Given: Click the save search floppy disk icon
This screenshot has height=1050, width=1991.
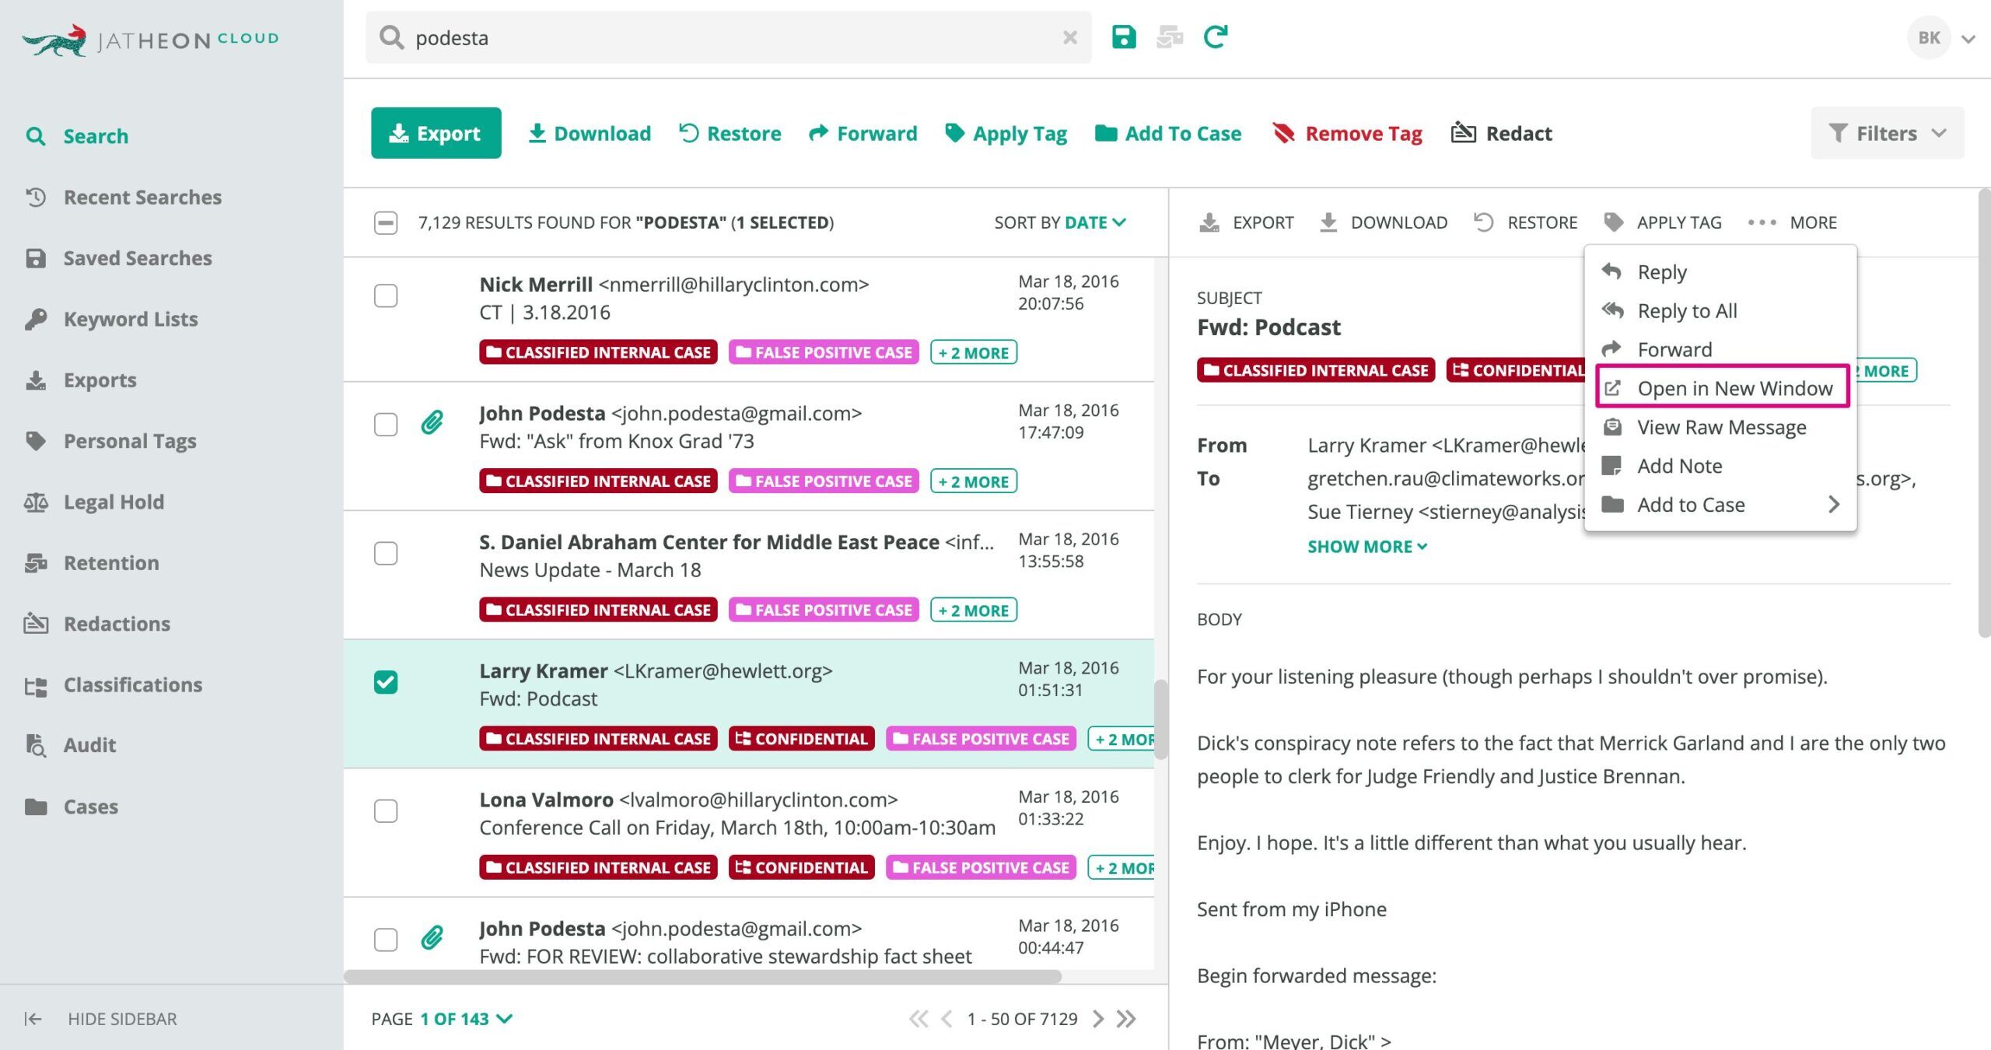Looking at the screenshot, I should tap(1124, 37).
